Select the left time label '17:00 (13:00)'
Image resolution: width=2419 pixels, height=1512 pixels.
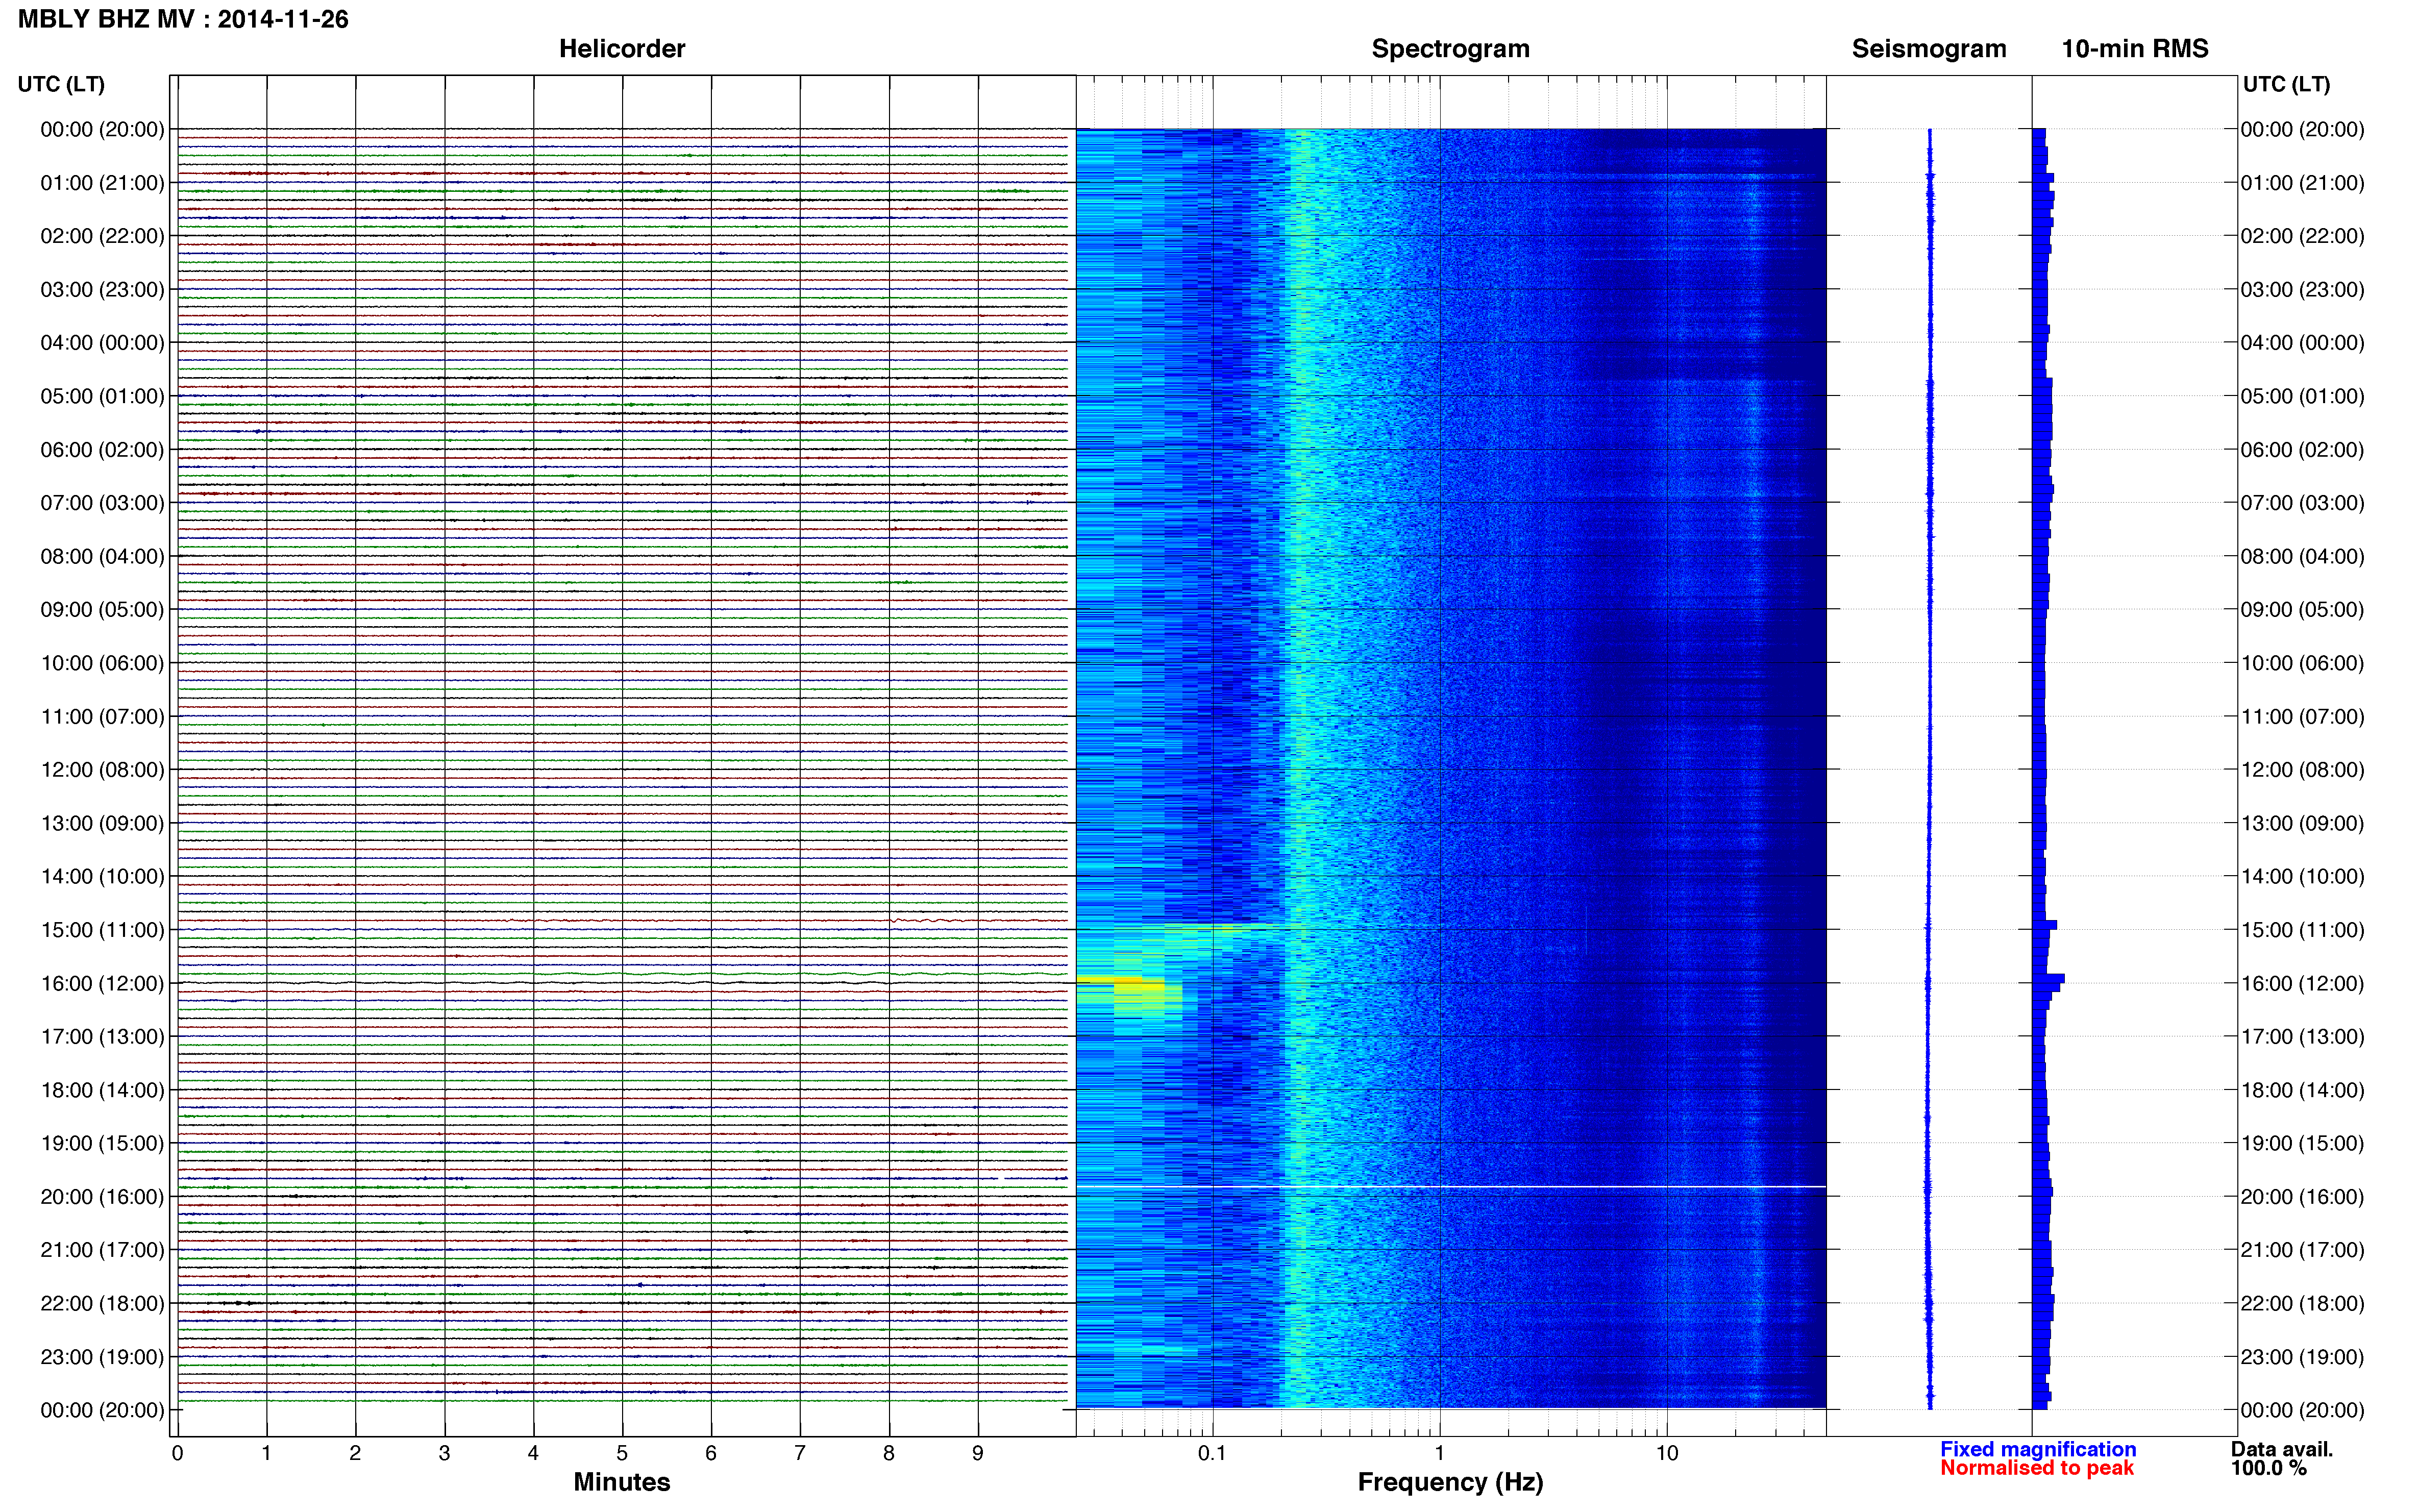click(102, 1037)
